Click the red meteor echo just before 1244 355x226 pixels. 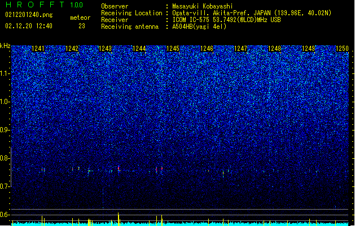(x=119, y=169)
